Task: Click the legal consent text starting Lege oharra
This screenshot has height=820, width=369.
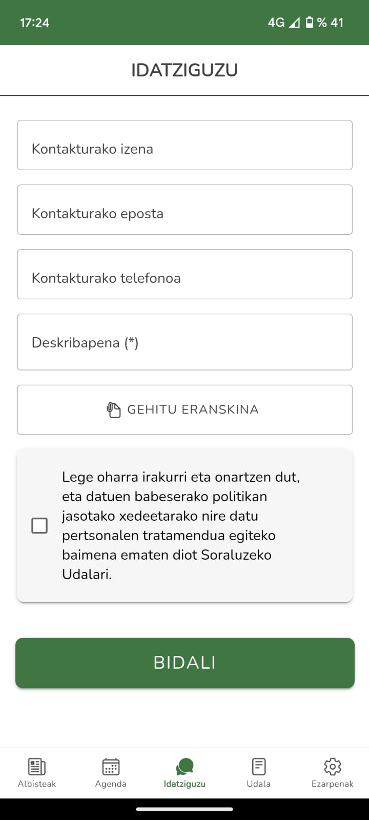Action: click(181, 525)
